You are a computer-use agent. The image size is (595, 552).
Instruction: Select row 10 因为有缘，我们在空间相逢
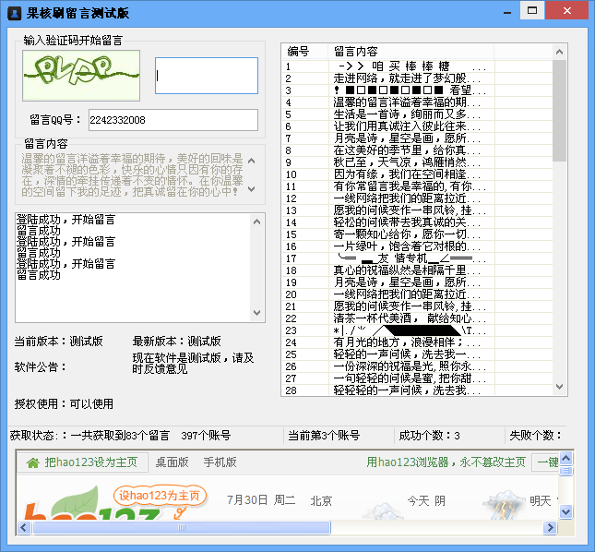[x=417, y=174]
